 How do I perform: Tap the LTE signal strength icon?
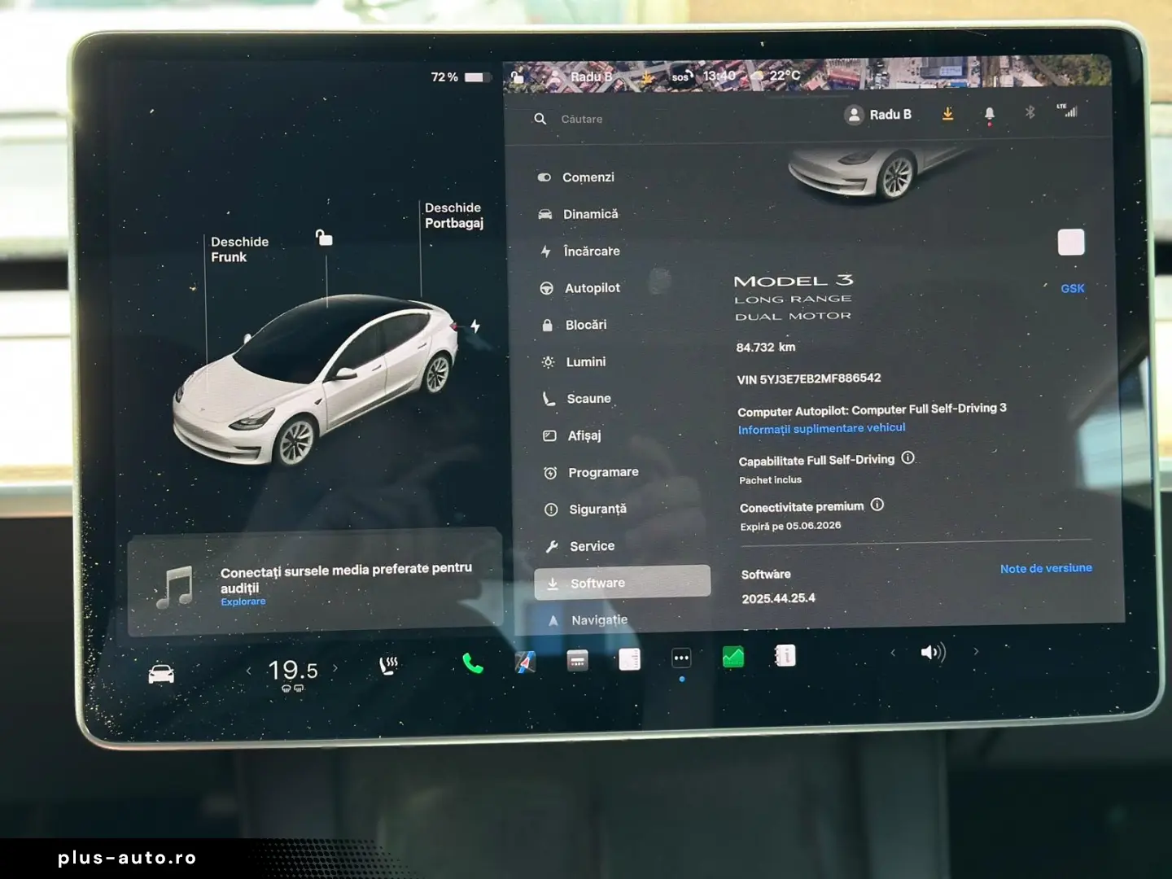pos(1067,111)
